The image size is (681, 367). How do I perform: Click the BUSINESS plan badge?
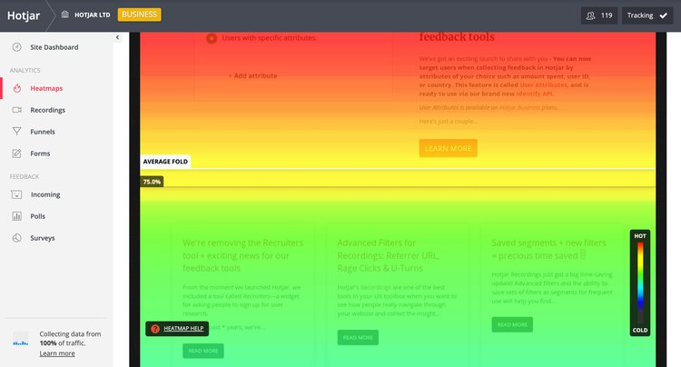140,15
